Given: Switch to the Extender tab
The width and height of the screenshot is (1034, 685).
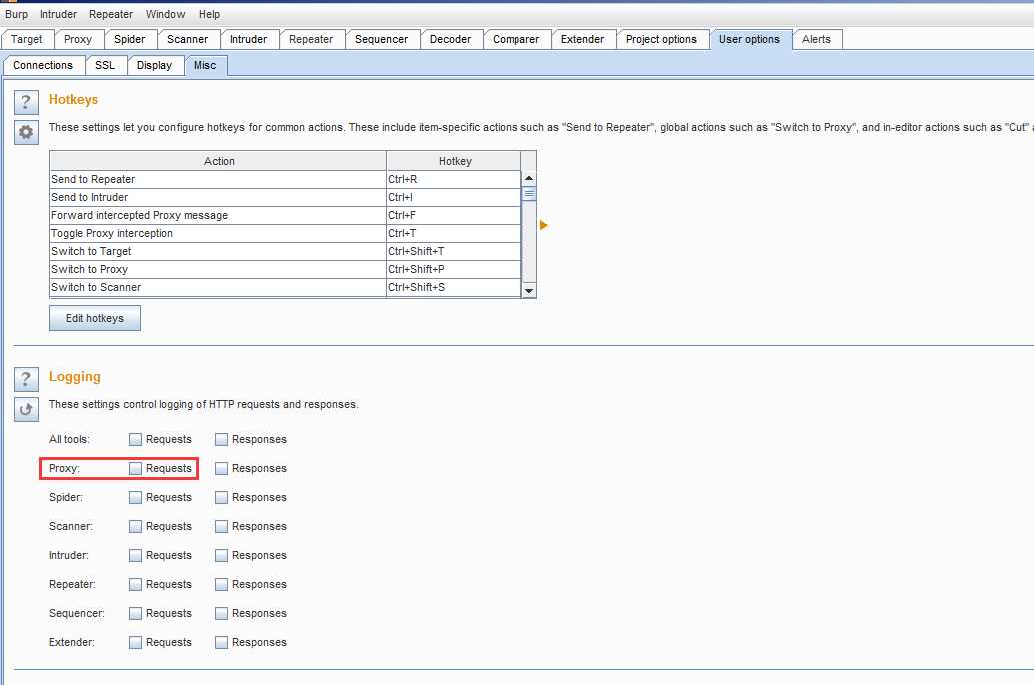Looking at the screenshot, I should click(583, 40).
